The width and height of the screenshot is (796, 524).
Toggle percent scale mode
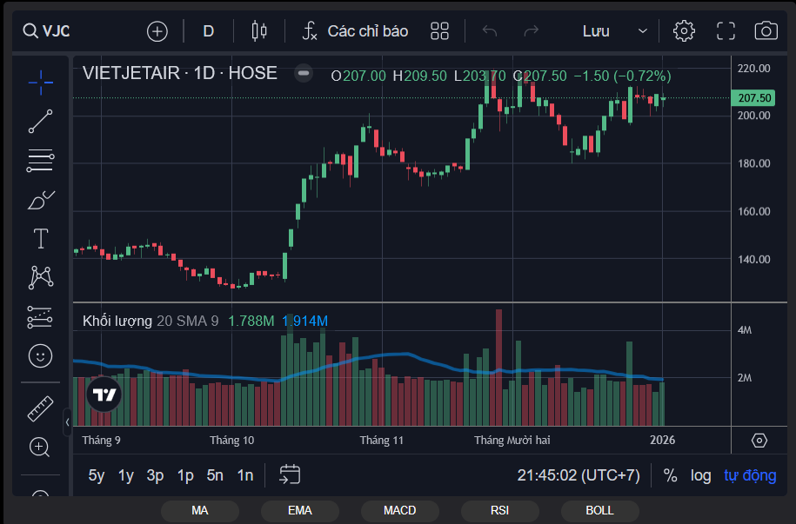[x=670, y=475]
